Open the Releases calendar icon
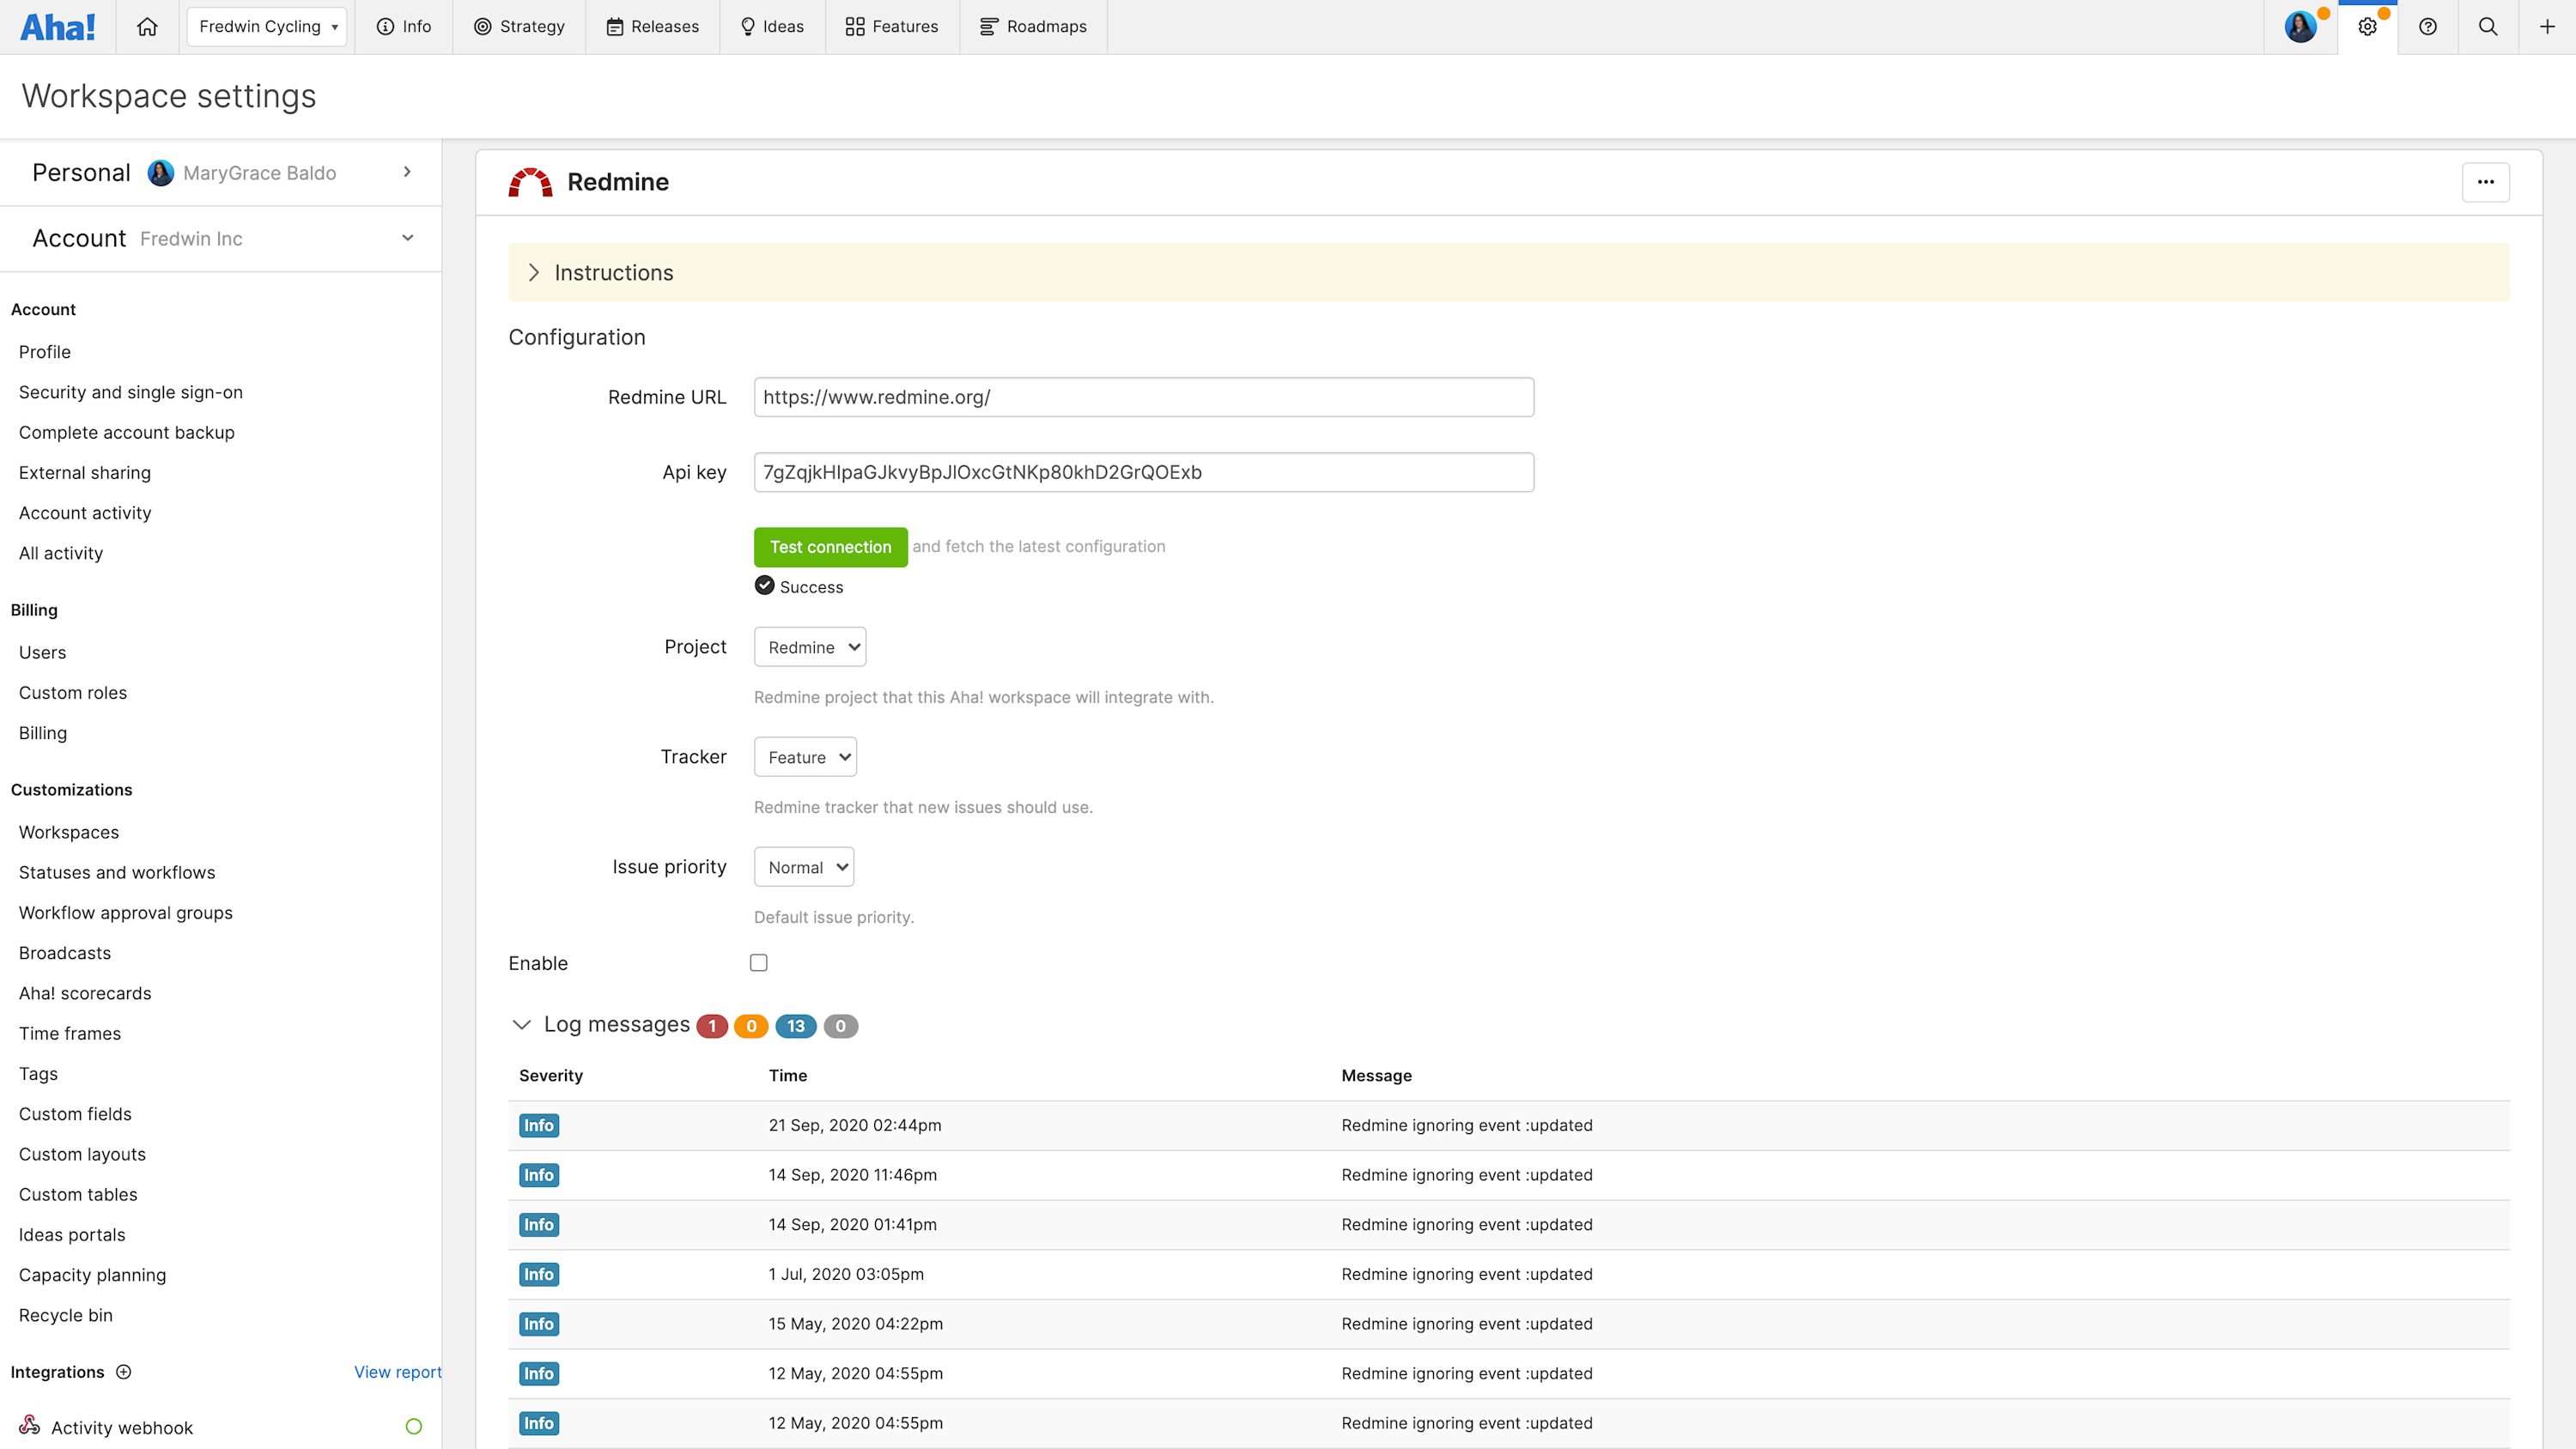The height and width of the screenshot is (1449, 2576). tap(615, 26)
